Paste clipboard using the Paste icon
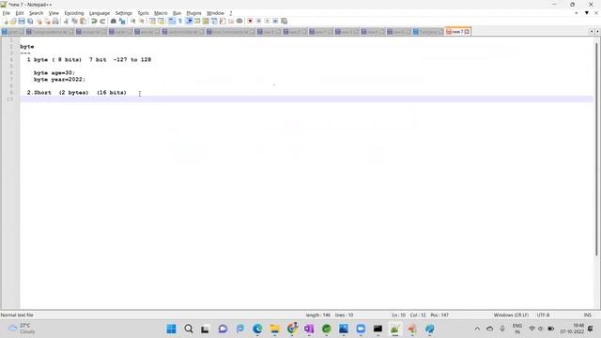 point(84,21)
